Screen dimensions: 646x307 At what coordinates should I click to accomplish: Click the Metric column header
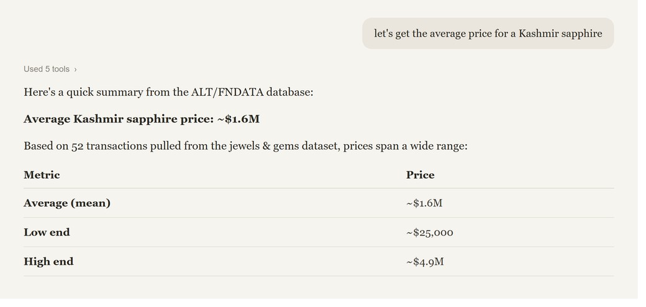(42, 175)
